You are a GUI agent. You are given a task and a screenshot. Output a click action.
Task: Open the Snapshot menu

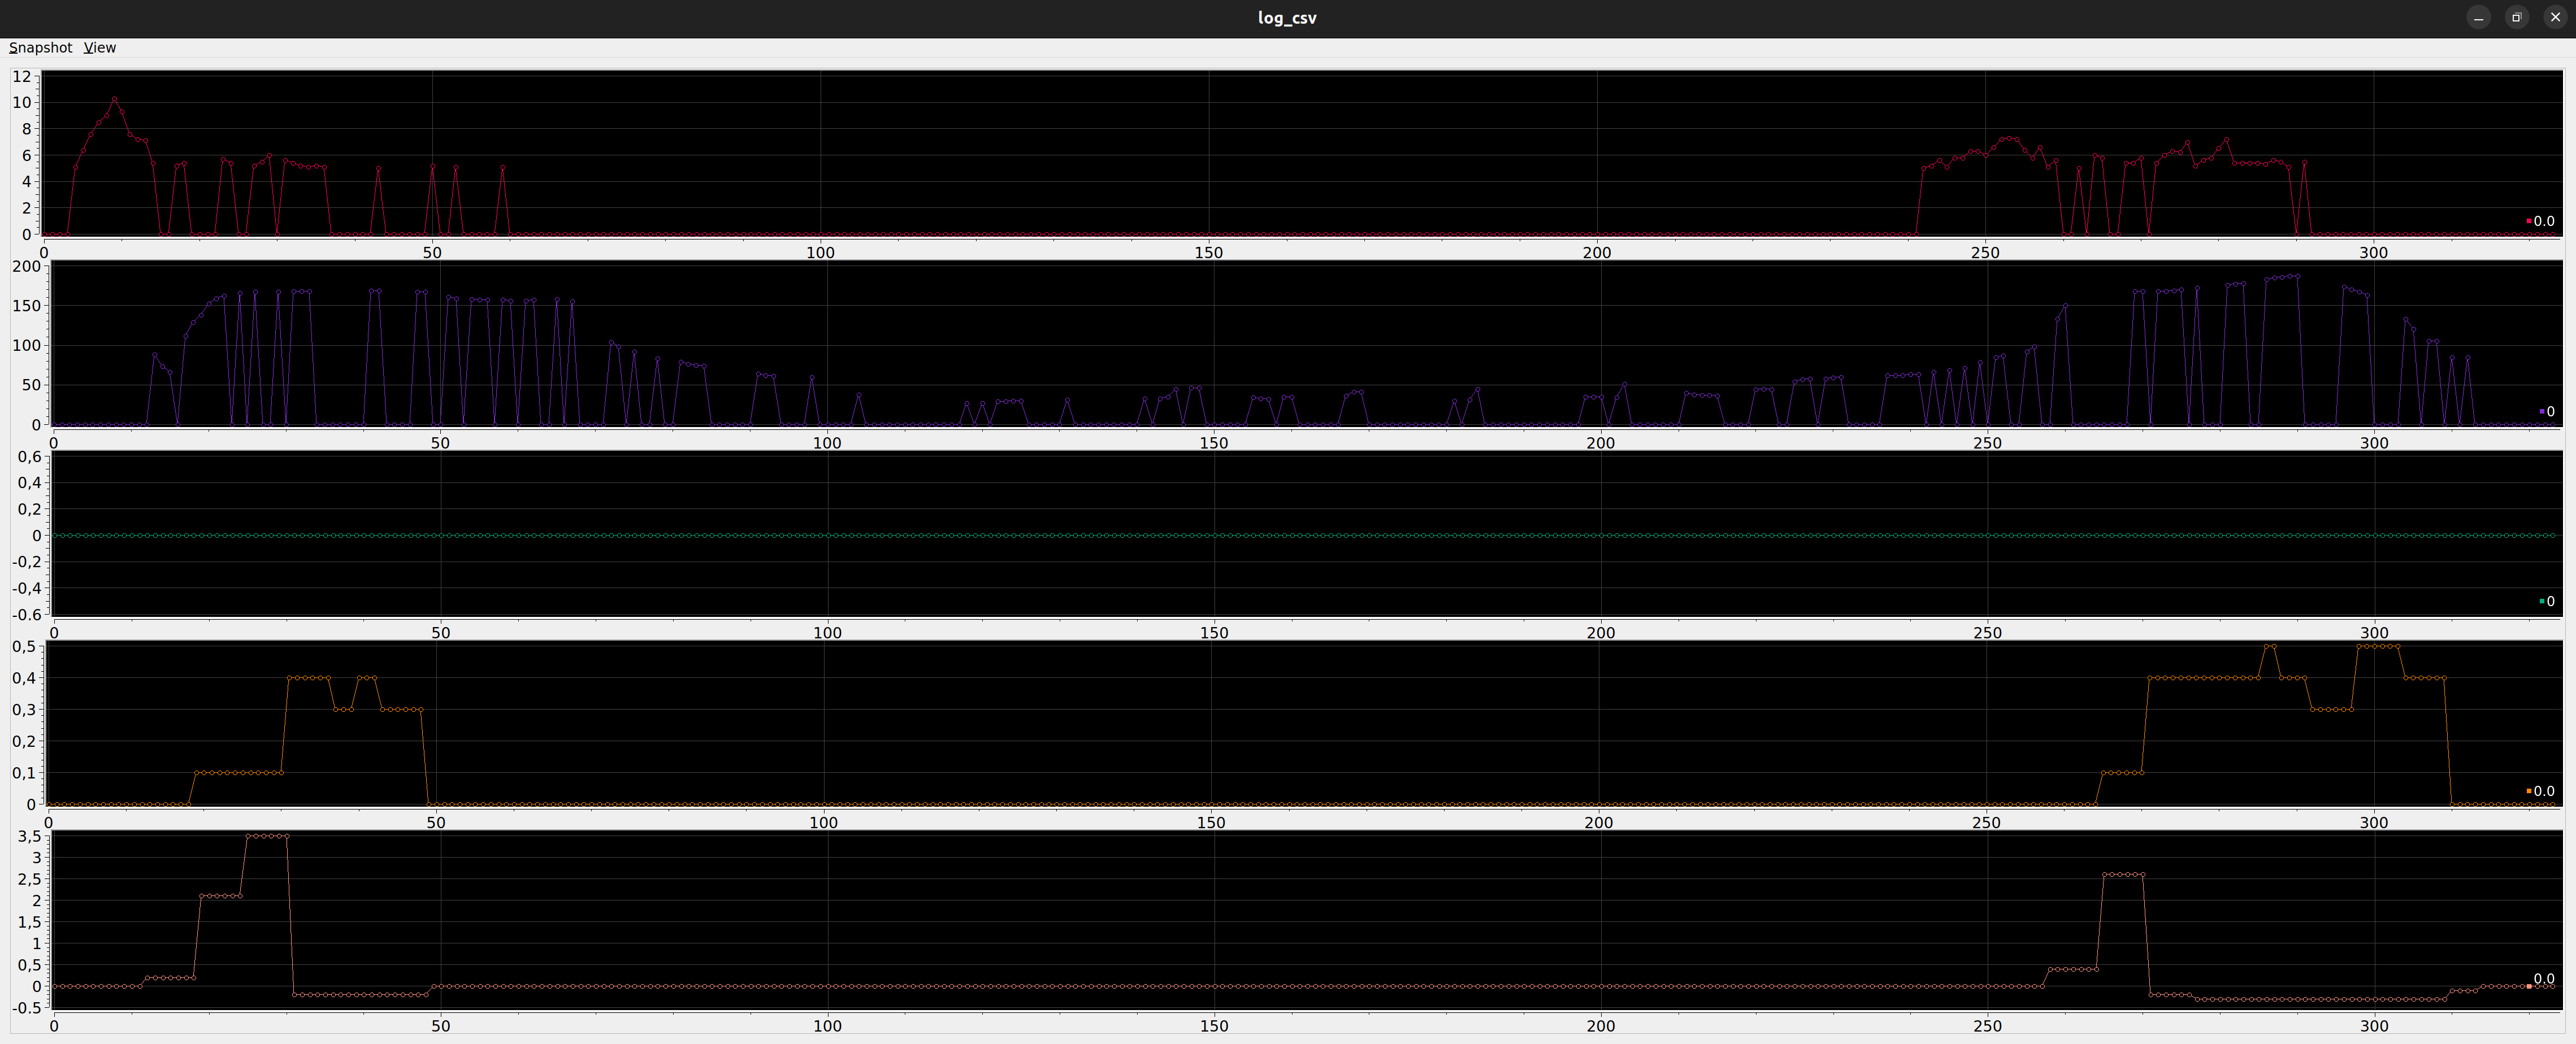click(x=41, y=48)
